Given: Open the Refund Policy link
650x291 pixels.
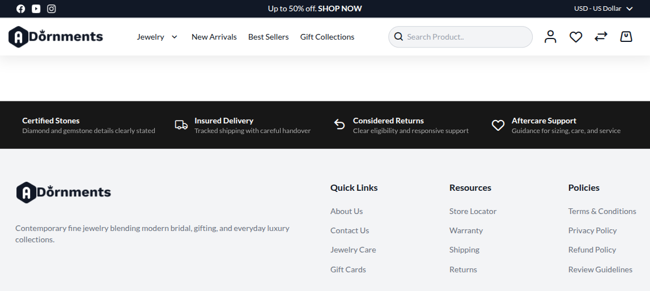Looking at the screenshot, I should pos(592,250).
